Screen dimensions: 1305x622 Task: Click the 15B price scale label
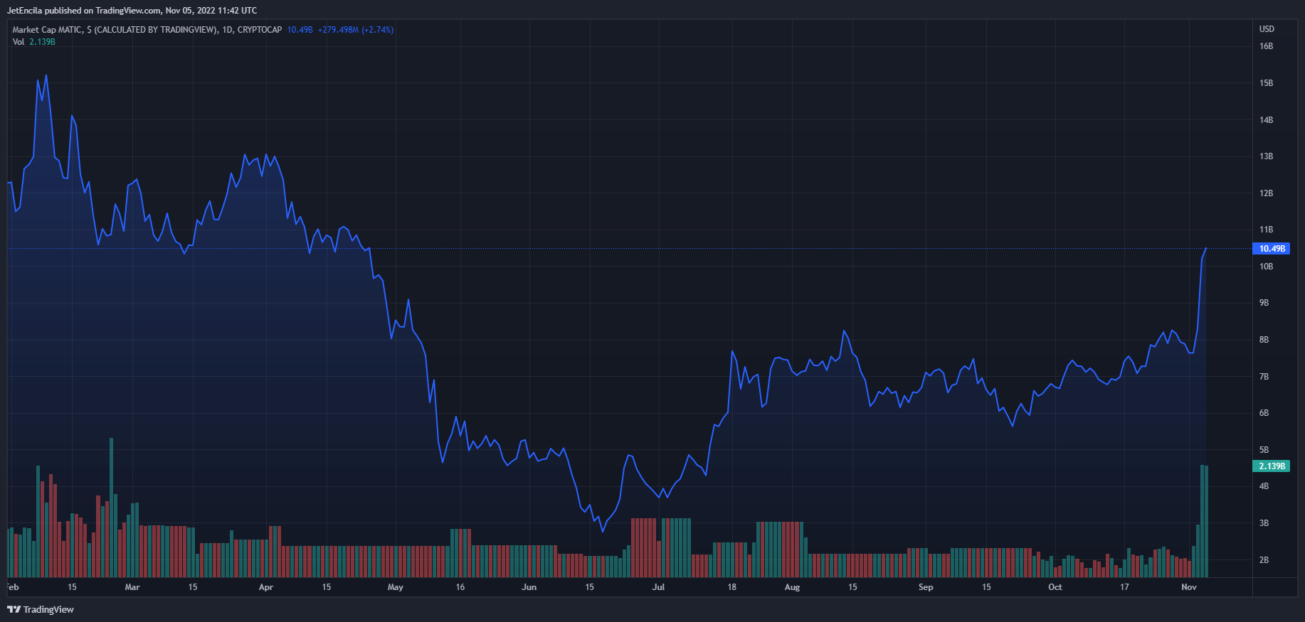point(1266,83)
